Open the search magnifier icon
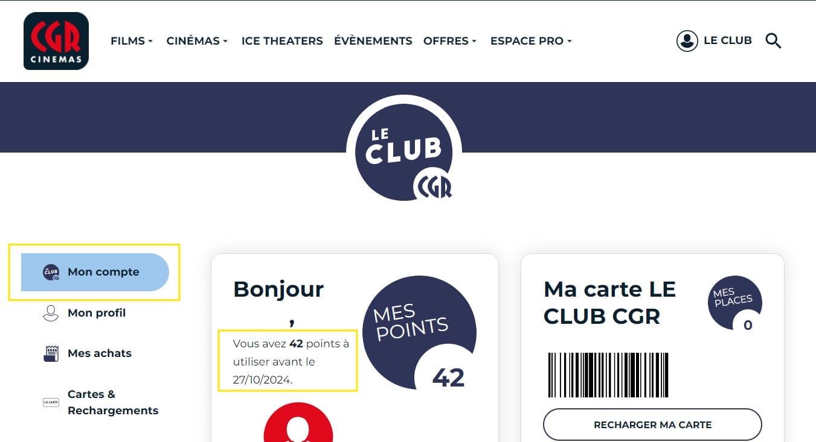The image size is (816, 442). click(x=773, y=41)
